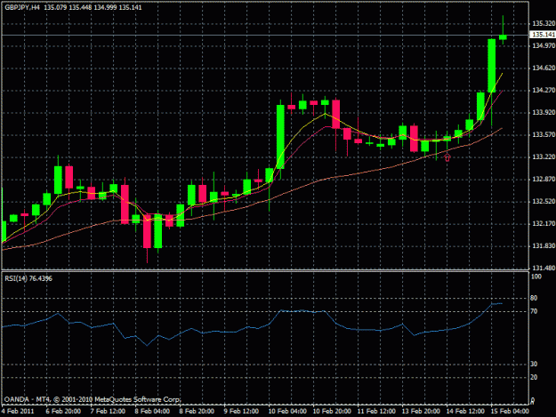Click the 13 Feb 20:00 time label
This screenshot has height=417, width=556.
tap(421, 412)
